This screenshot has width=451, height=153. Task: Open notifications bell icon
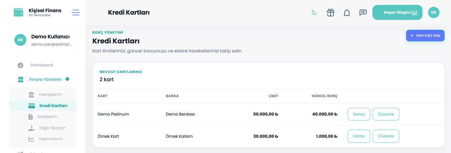point(347,12)
